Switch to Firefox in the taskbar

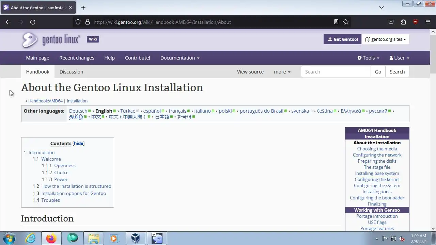(51, 238)
